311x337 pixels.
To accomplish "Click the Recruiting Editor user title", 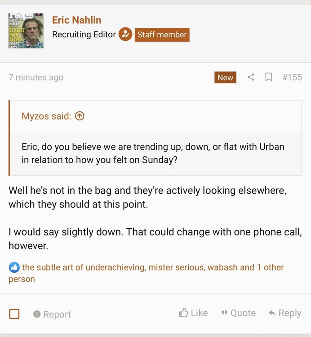I will point(84,35).
